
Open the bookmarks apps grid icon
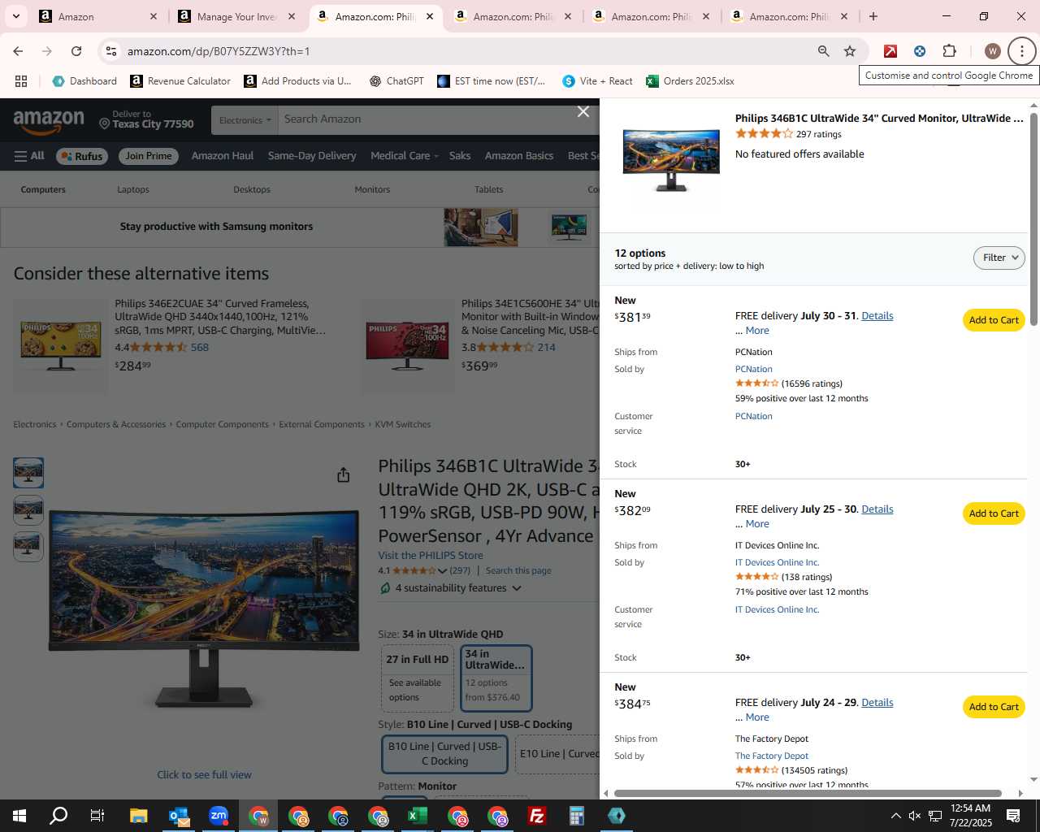(21, 81)
